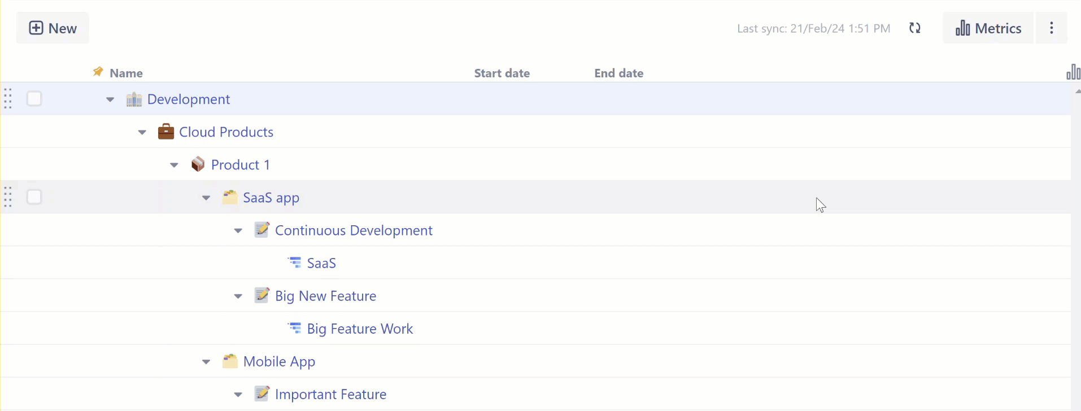
Task: Click the Cloud Products briefcase icon
Action: pyautogui.click(x=165, y=132)
